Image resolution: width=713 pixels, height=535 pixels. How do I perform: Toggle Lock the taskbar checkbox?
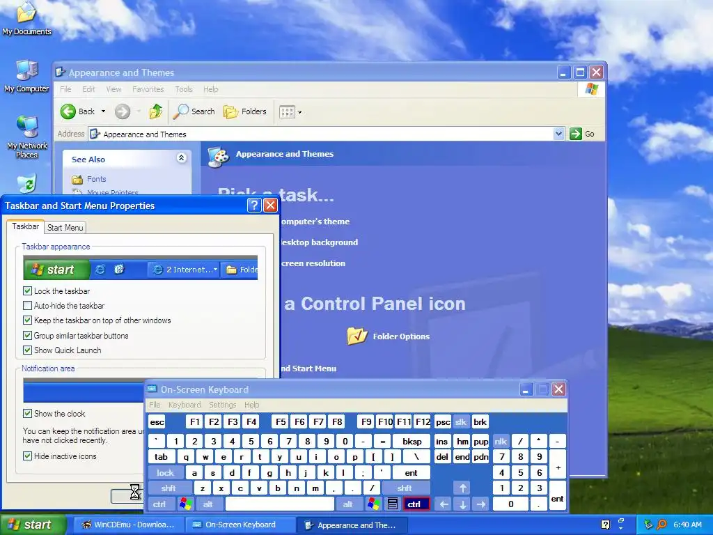tap(27, 290)
